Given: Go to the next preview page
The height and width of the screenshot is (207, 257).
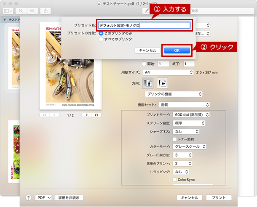Looking at the screenshot, I should pyautogui.click(x=86, y=115).
